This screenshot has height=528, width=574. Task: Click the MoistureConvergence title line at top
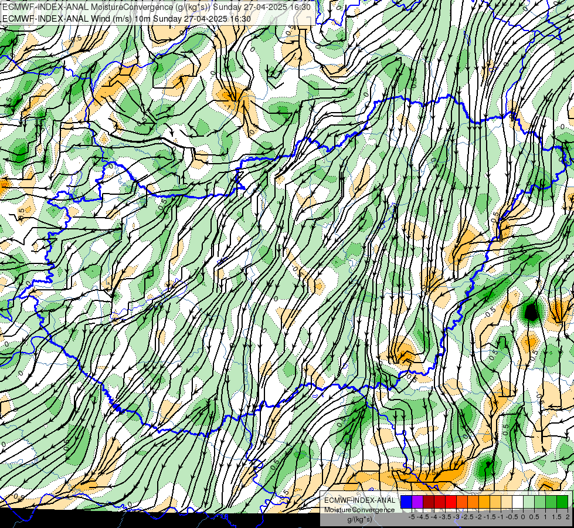click(157, 7)
